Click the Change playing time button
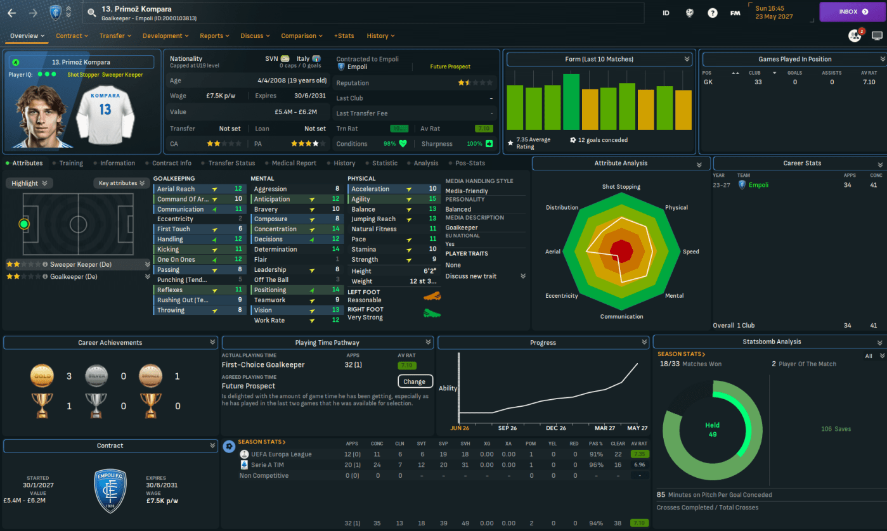 coord(414,381)
